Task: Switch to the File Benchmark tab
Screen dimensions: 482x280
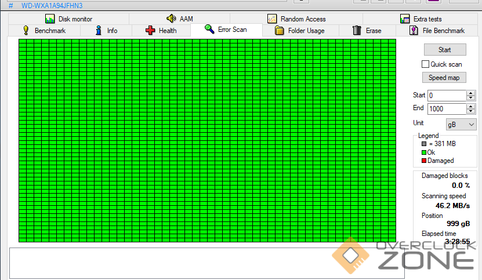Action: coord(437,31)
